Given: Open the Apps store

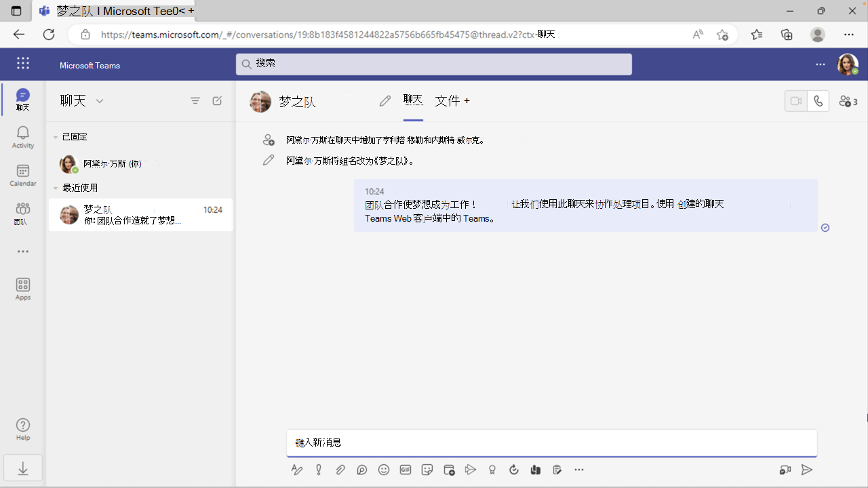Looking at the screenshot, I should [22, 289].
